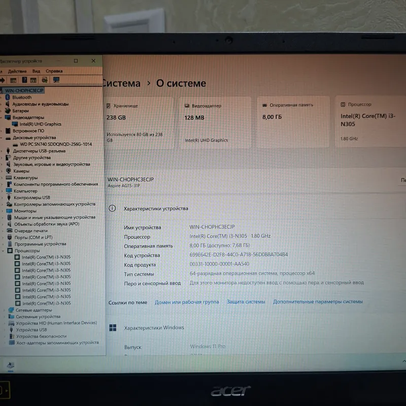The image size is (406, 406).
Task: Click the Клавиатуры keyboard icon
Action: click(9, 177)
